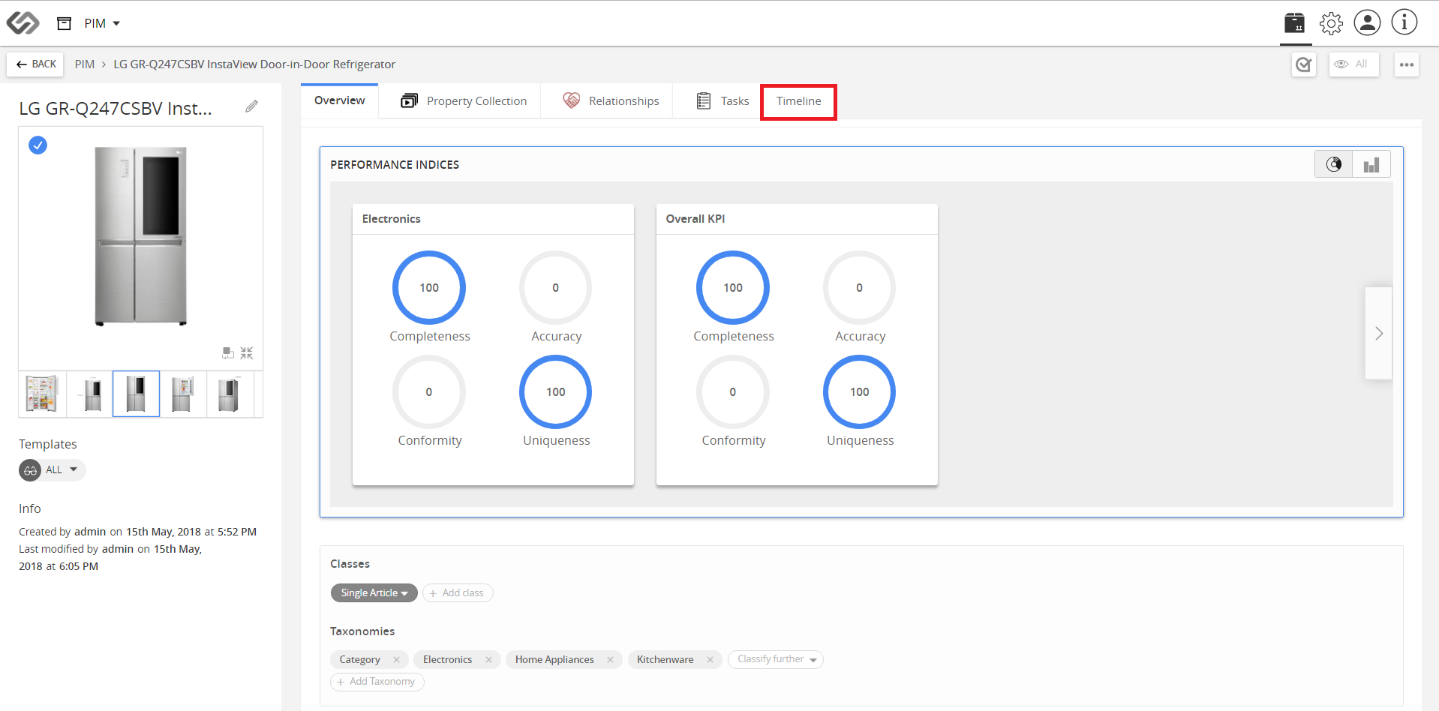Click next arrow in Performance Indices
Image resolution: width=1439 pixels, height=711 pixels.
pos(1378,333)
